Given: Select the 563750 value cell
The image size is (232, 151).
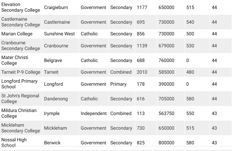Looking at the screenshot, I should (166, 113).
